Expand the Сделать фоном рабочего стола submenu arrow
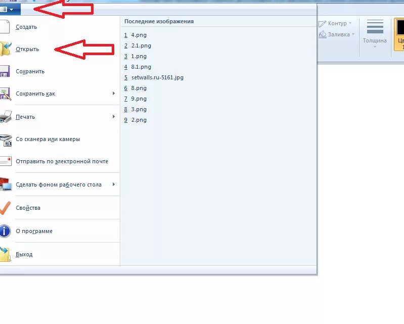Viewport: 404px width, 324px height. pyautogui.click(x=114, y=184)
